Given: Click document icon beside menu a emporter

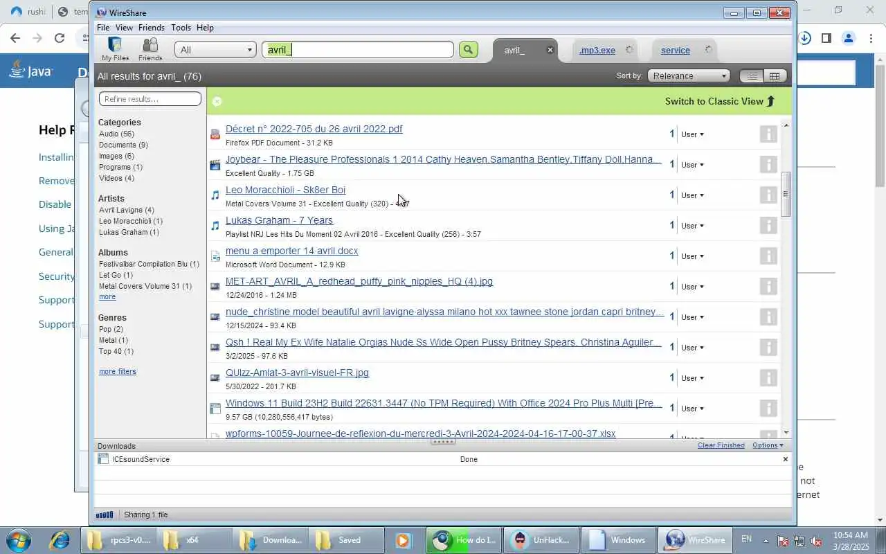Looking at the screenshot, I should [215, 256].
